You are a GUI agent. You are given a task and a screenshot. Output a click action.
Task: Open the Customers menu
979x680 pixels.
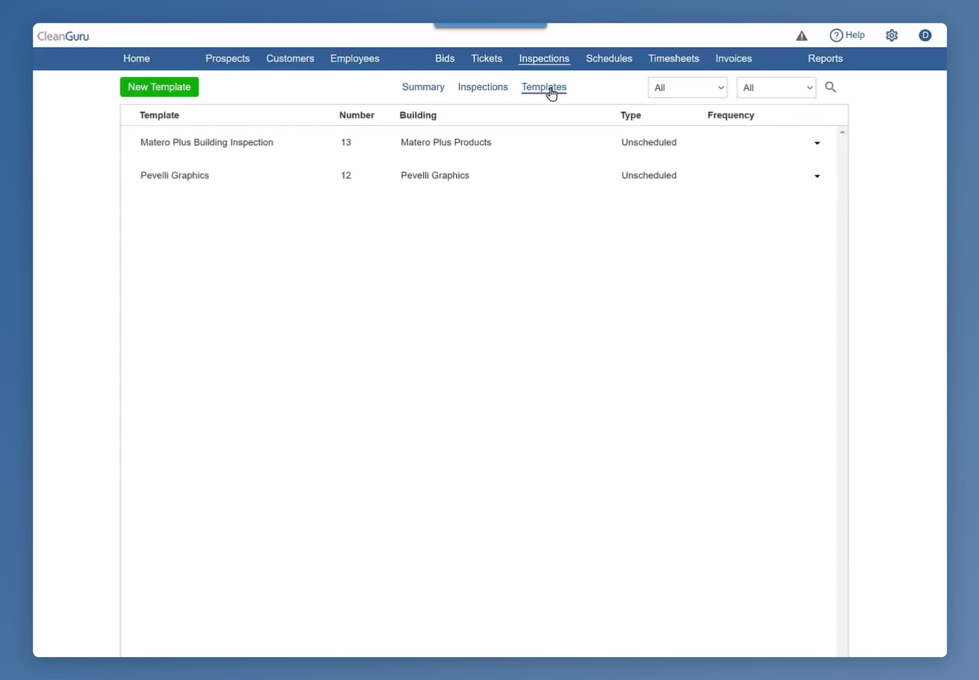290,59
